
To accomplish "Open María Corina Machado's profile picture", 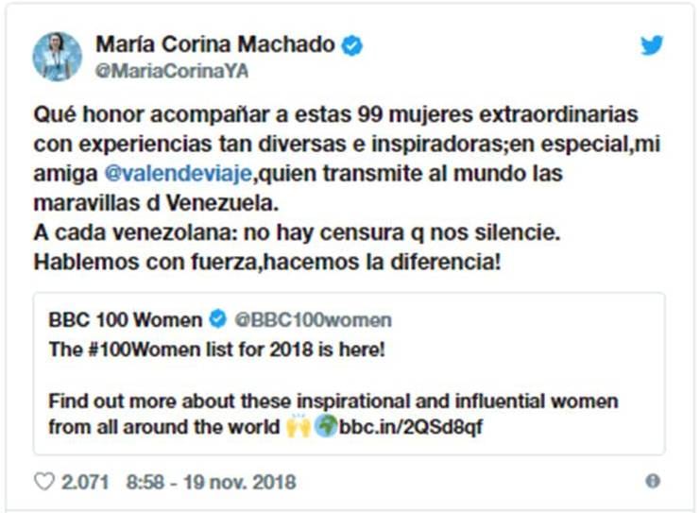I will pyautogui.click(x=57, y=57).
